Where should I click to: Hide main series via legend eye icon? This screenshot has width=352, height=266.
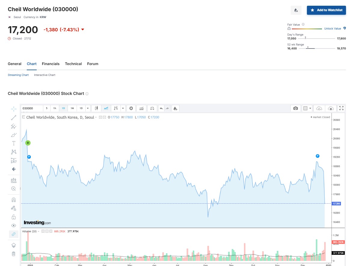click(x=101, y=117)
